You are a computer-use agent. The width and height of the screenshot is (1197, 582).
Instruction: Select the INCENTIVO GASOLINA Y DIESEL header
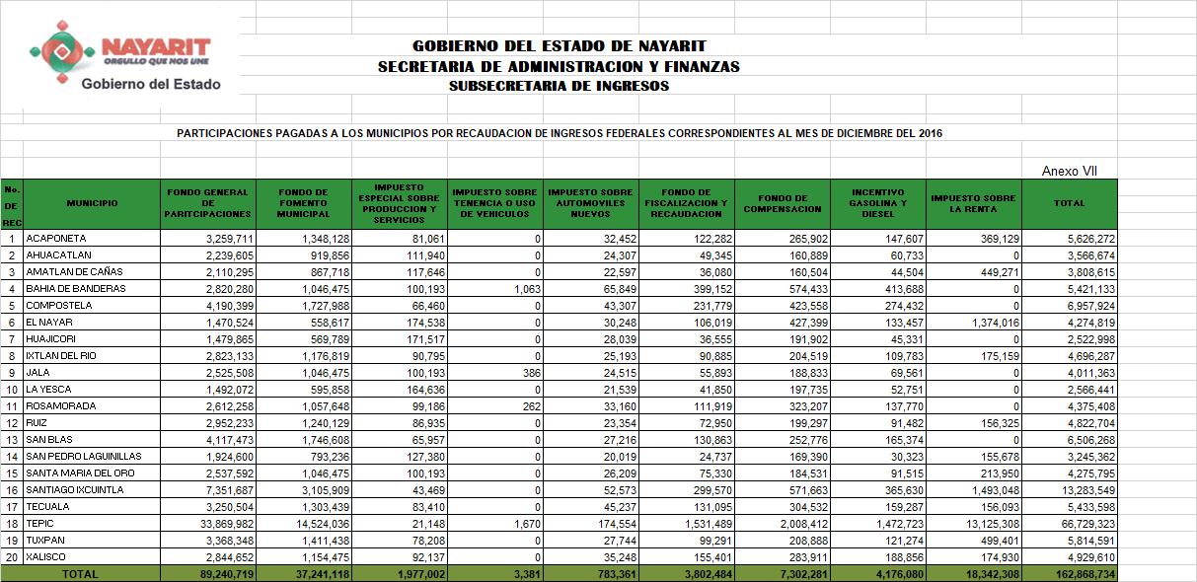point(878,203)
